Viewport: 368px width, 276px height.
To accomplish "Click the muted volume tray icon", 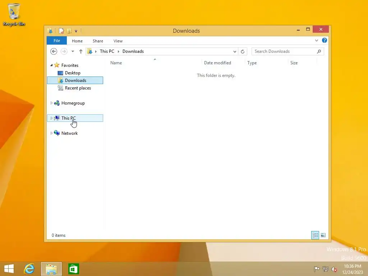I will click(x=334, y=269).
